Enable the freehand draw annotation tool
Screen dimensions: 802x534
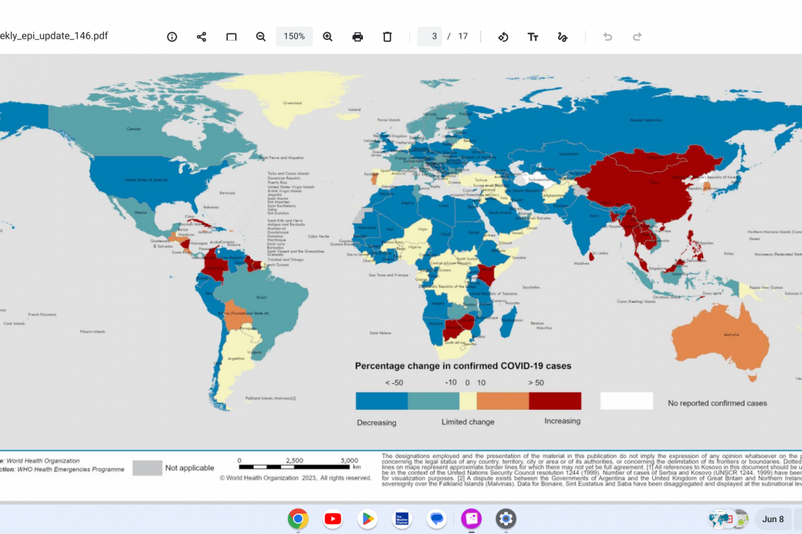coord(562,37)
